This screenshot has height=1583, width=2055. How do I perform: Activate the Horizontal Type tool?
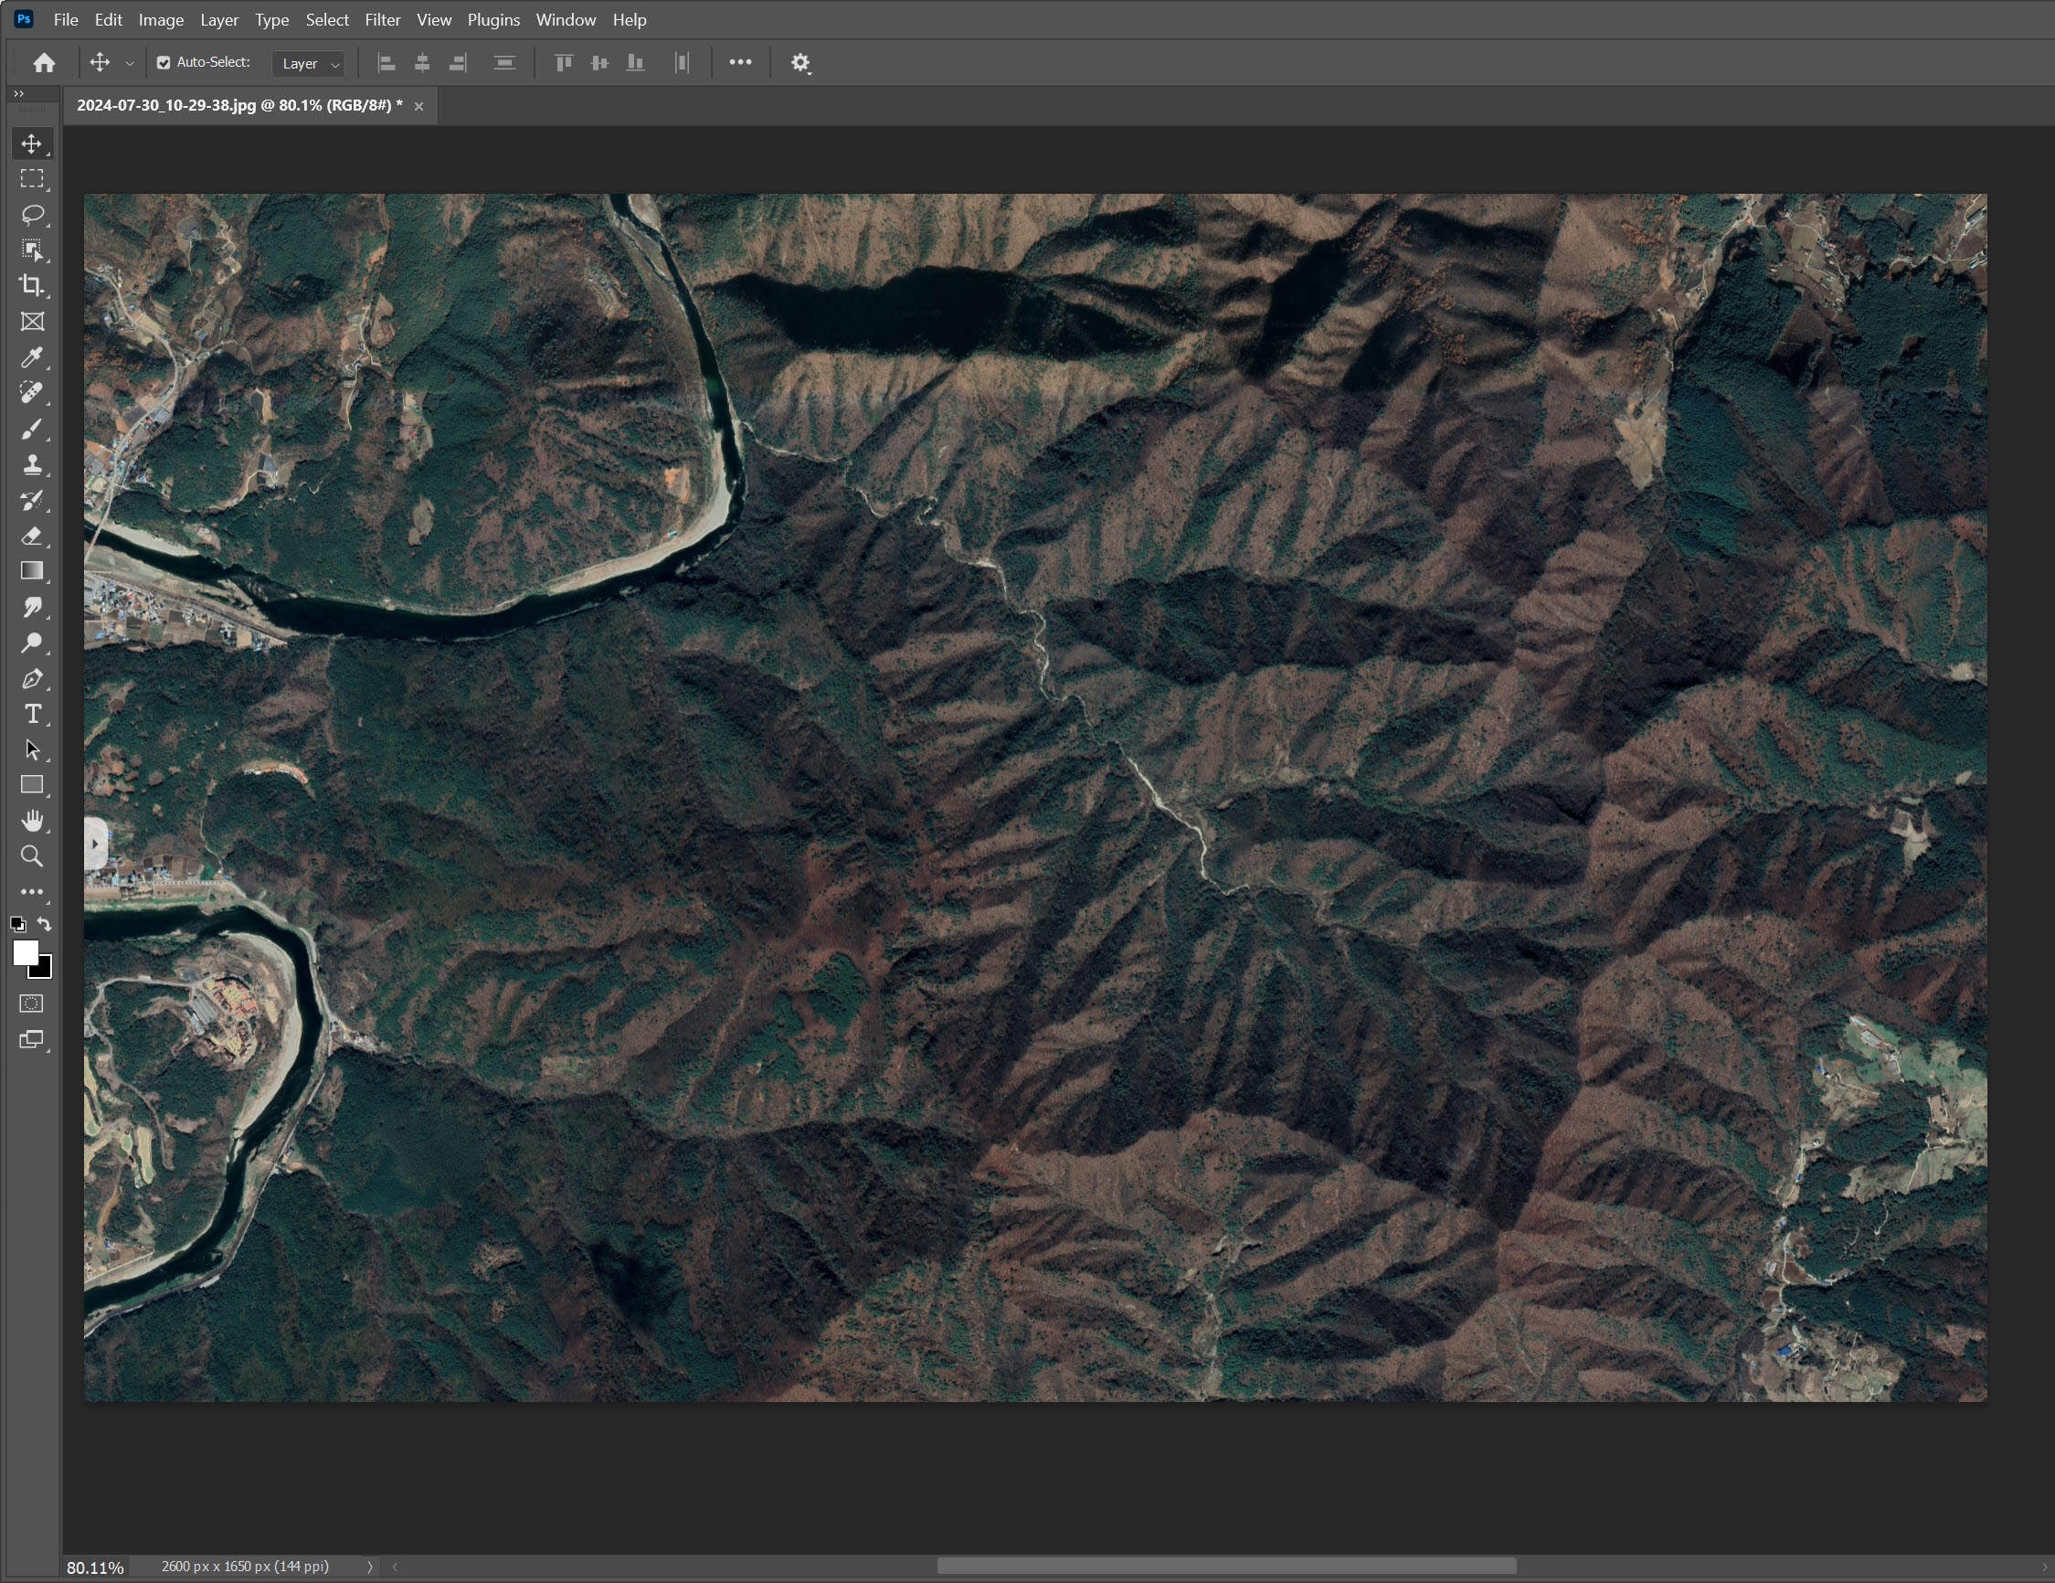click(32, 715)
